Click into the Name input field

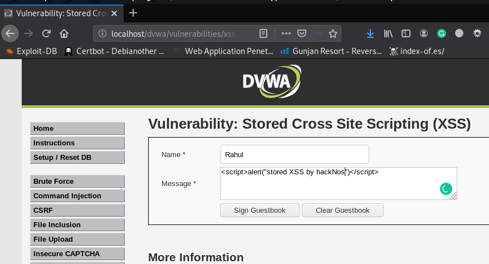(294, 154)
